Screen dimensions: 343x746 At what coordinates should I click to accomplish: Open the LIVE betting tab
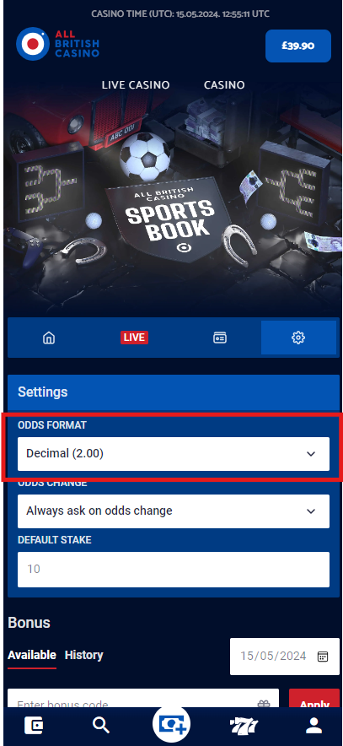134,338
